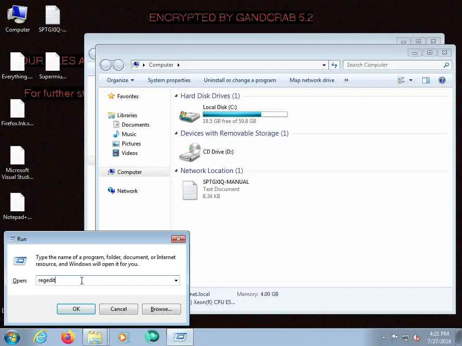462x346 pixels.
Task: Click the Explorer back arrow button
Action: tap(106, 65)
